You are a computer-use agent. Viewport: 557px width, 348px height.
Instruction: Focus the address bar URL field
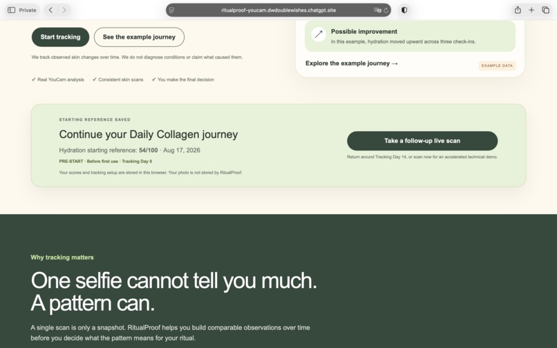278,10
